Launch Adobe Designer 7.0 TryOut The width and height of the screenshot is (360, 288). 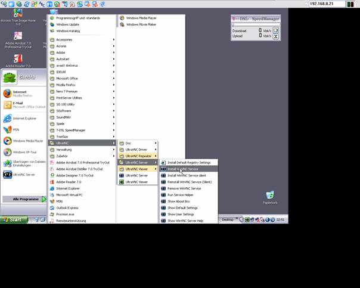[82, 175]
